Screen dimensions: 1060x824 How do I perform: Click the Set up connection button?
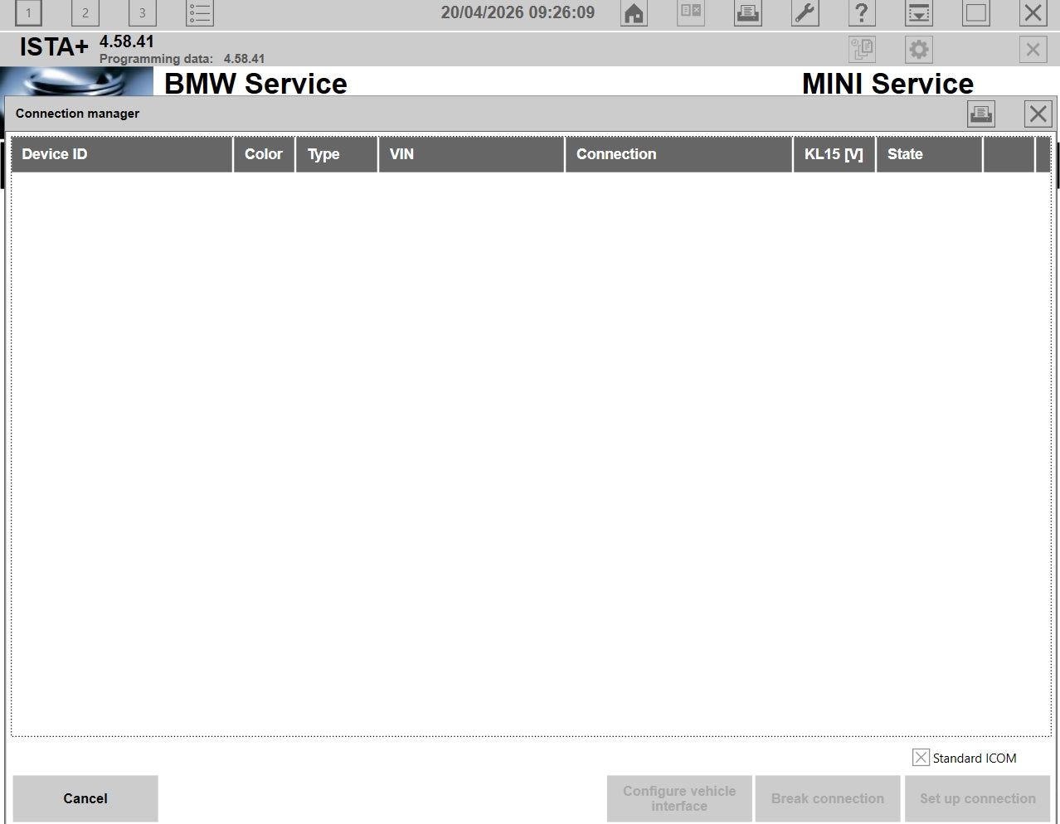[x=978, y=799]
